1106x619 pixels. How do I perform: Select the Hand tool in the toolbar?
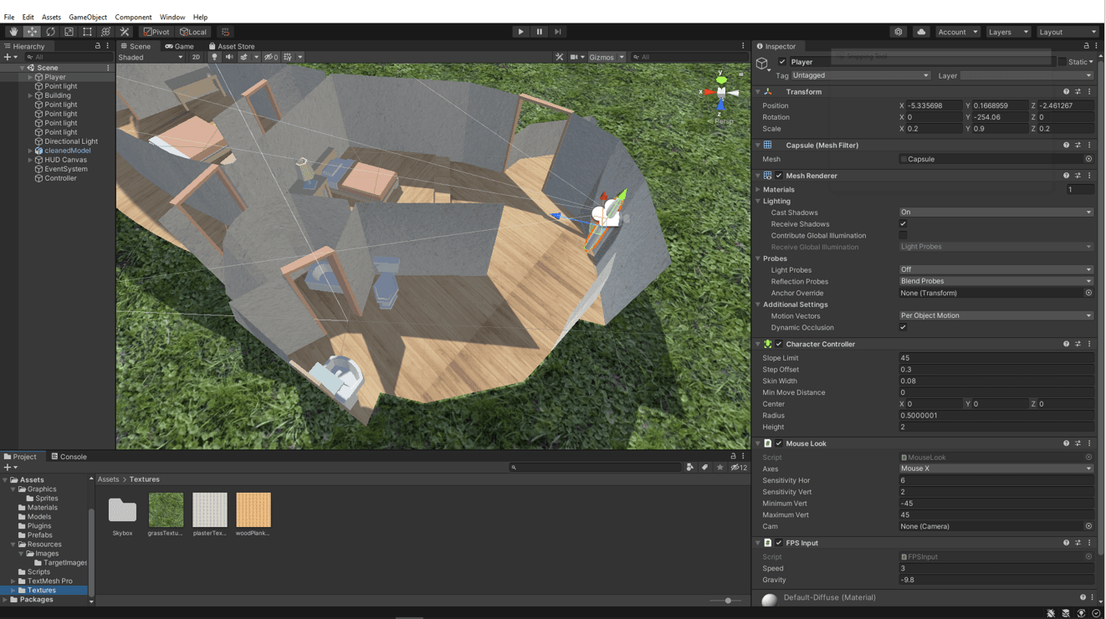(13, 32)
